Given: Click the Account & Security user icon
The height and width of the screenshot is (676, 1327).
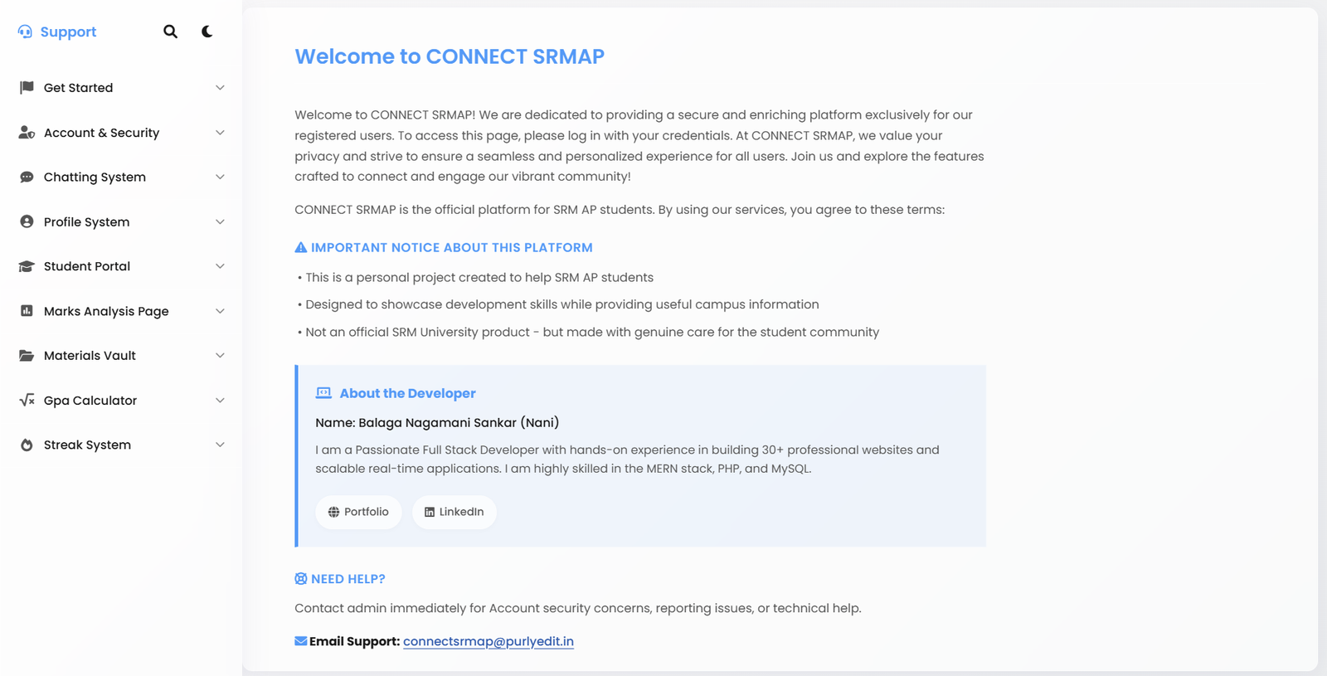Looking at the screenshot, I should pos(27,132).
